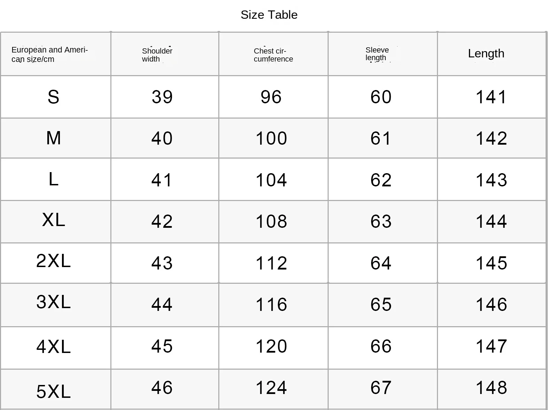Click the sleeve length value 64

point(381,263)
